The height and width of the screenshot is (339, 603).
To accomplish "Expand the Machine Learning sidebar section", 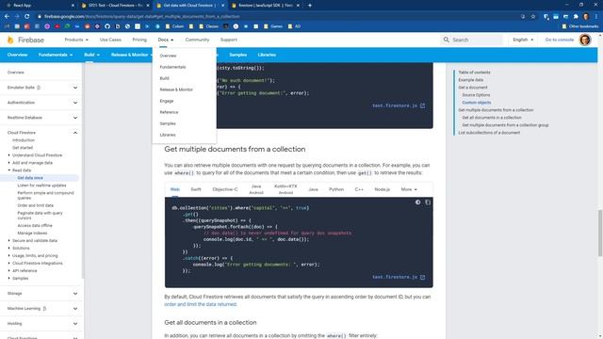I will coord(75,309).
